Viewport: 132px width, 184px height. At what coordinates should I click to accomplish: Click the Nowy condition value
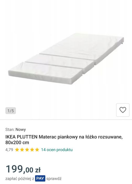[x=21, y=130]
